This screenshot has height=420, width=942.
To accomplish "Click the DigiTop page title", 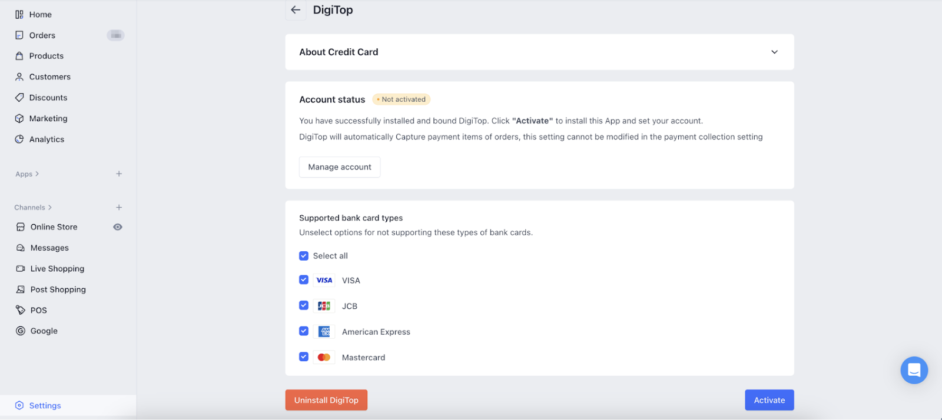I will pos(333,10).
